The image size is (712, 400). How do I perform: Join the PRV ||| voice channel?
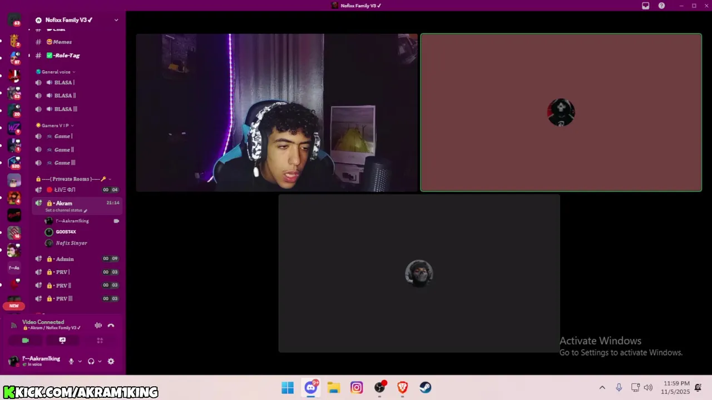(77, 299)
